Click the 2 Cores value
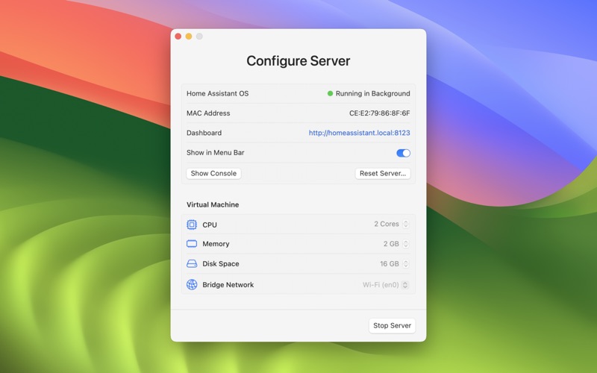The width and height of the screenshot is (597, 373). [x=387, y=224]
